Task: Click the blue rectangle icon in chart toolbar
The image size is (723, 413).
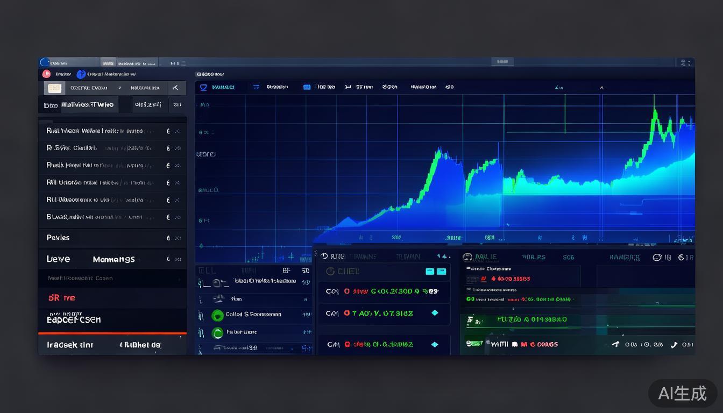Action: coord(307,87)
